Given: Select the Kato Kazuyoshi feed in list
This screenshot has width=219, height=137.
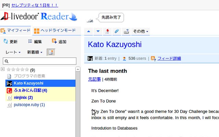Looking at the screenshot, I should pyautogui.click(x=40, y=83).
